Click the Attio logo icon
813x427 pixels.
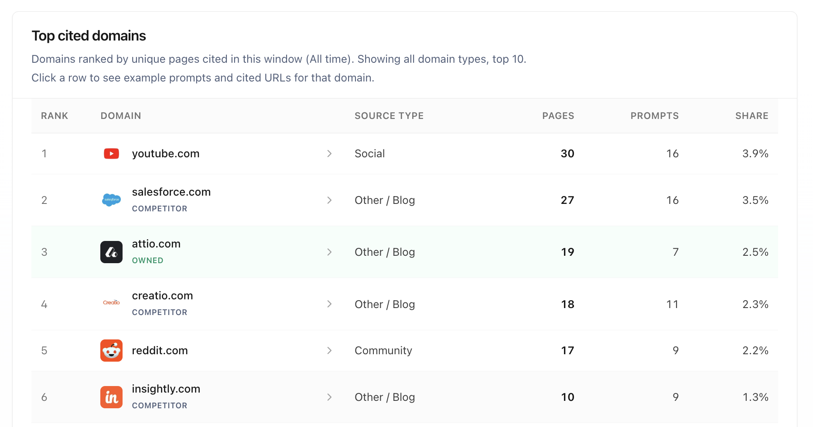(111, 252)
